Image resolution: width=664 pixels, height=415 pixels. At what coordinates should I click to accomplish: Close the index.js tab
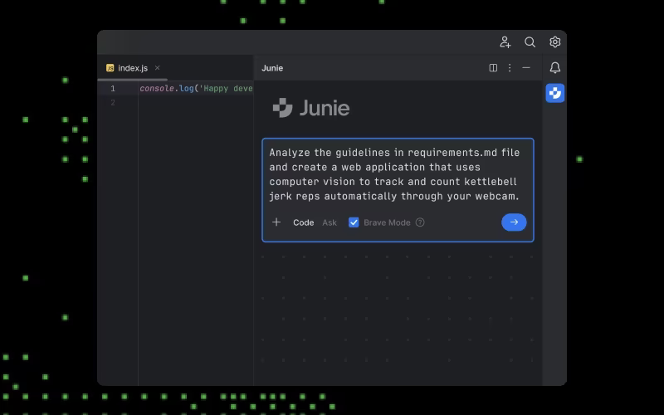pyautogui.click(x=157, y=68)
